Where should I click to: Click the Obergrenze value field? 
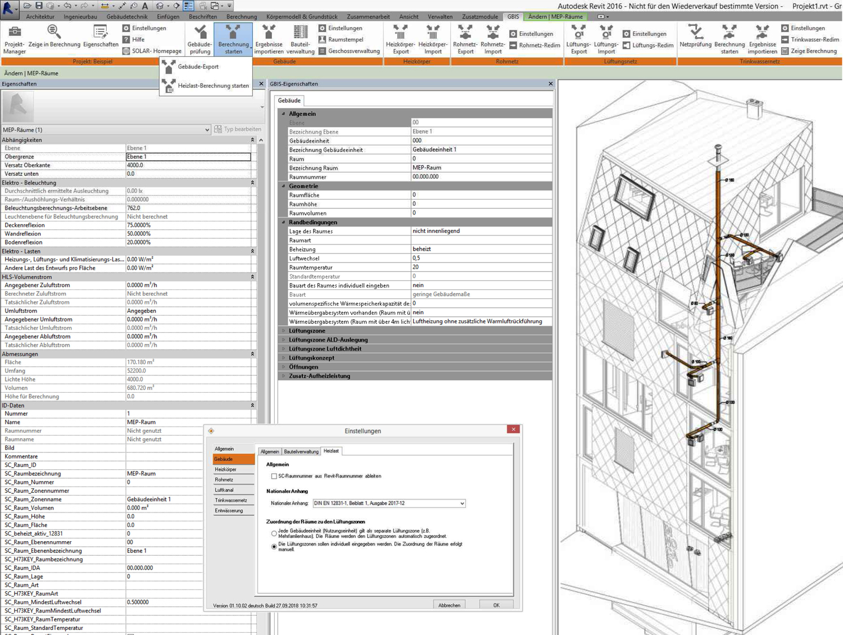(188, 157)
